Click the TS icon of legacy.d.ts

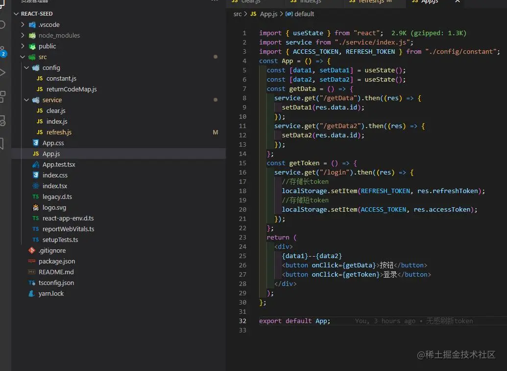click(36, 197)
